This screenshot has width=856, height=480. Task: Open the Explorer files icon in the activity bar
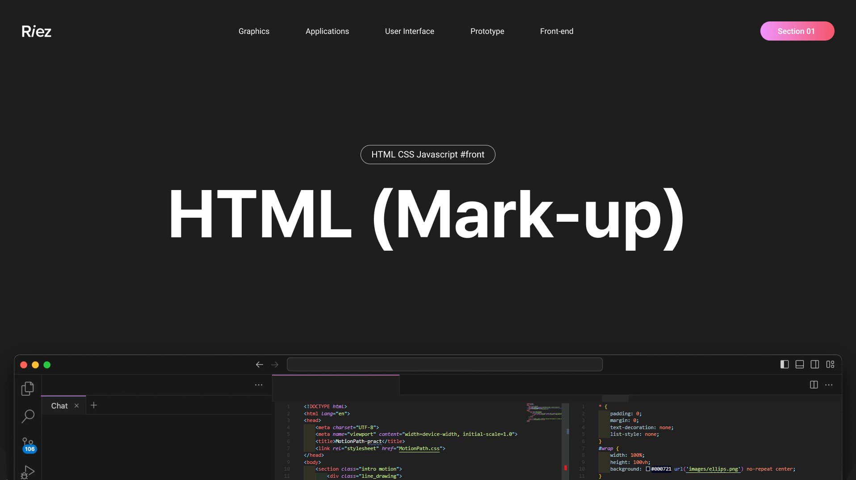click(28, 389)
